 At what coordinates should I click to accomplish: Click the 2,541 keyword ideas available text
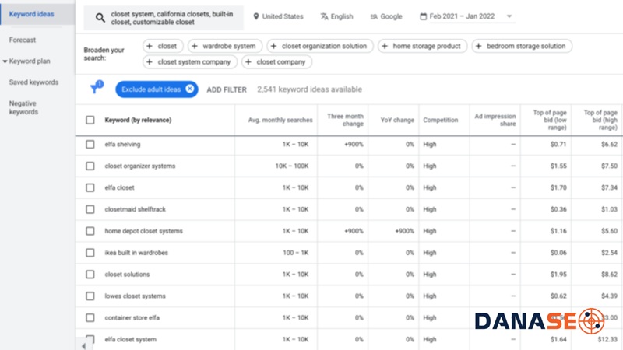click(309, 89)
